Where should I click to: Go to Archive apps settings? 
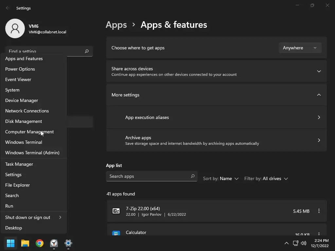pyautogui.click(x=216, y=140)
